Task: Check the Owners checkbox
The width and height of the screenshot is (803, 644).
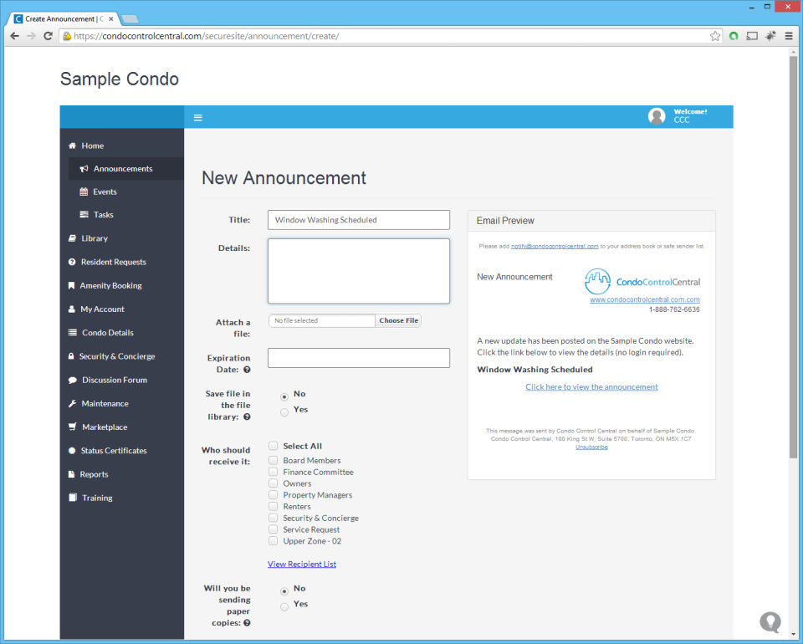Action: tap(273, 483)
